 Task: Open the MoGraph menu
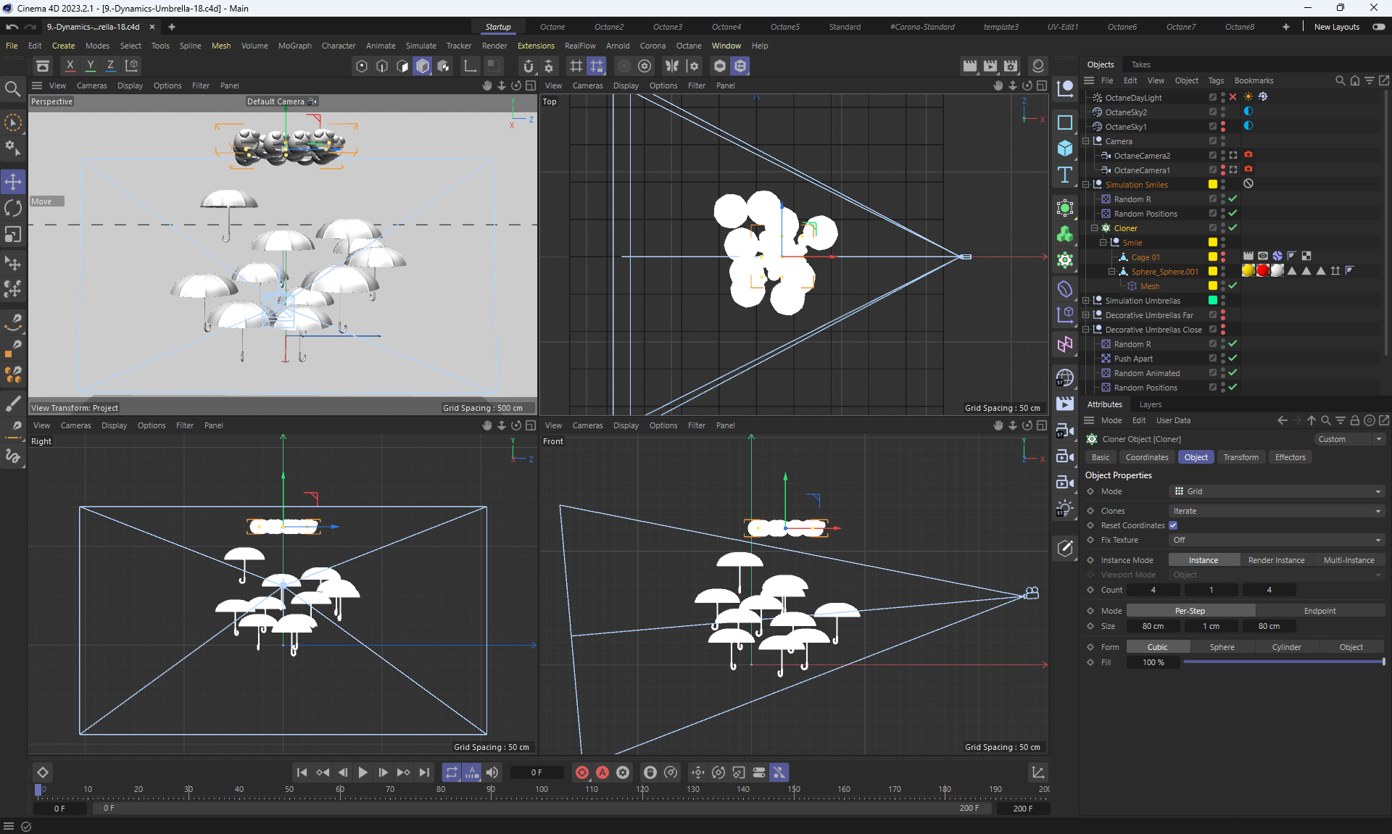(x=294, y=46)
